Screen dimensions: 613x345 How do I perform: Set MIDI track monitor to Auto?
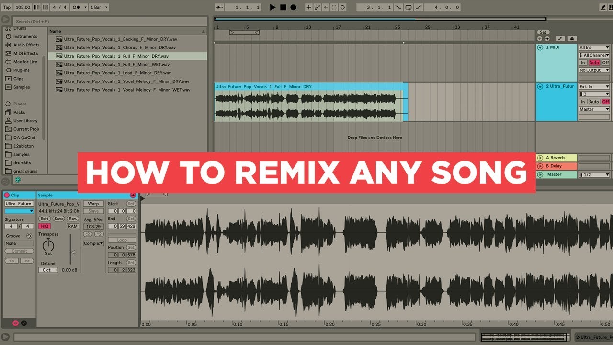pyautogui.click(x=594, y=63)
